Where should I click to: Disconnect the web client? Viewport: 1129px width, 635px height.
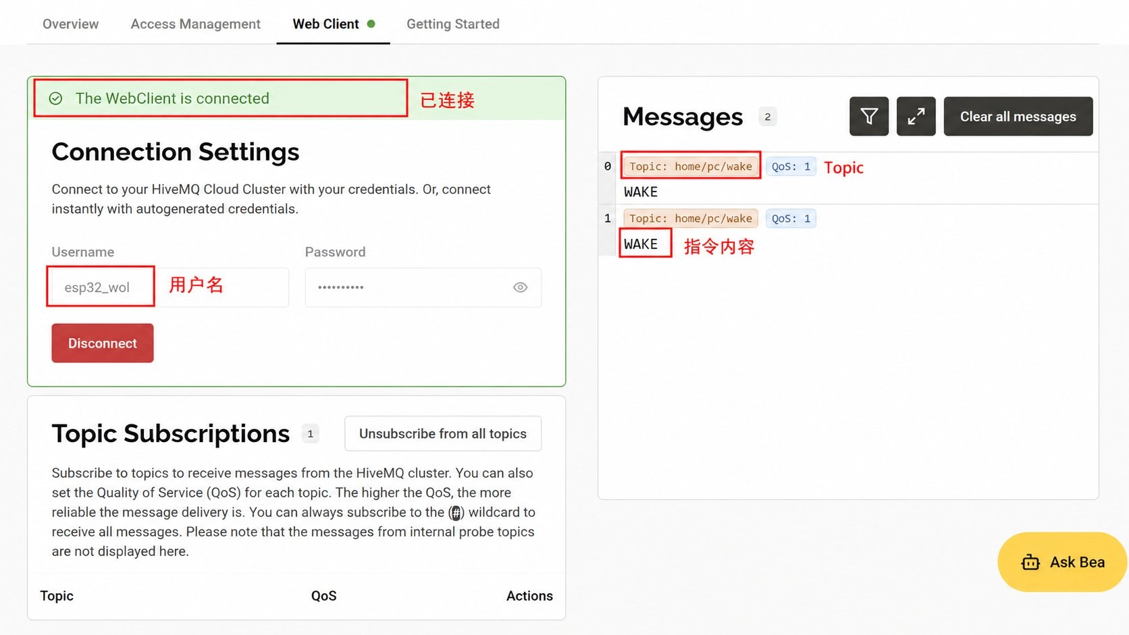click(x=103, y=343)
